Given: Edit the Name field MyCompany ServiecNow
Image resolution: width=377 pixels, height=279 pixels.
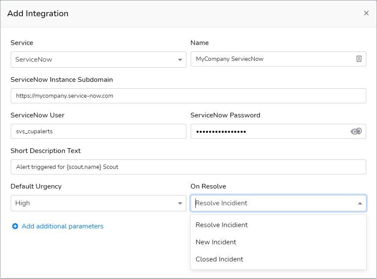Looking at the screenshot, I should (278, 59).
